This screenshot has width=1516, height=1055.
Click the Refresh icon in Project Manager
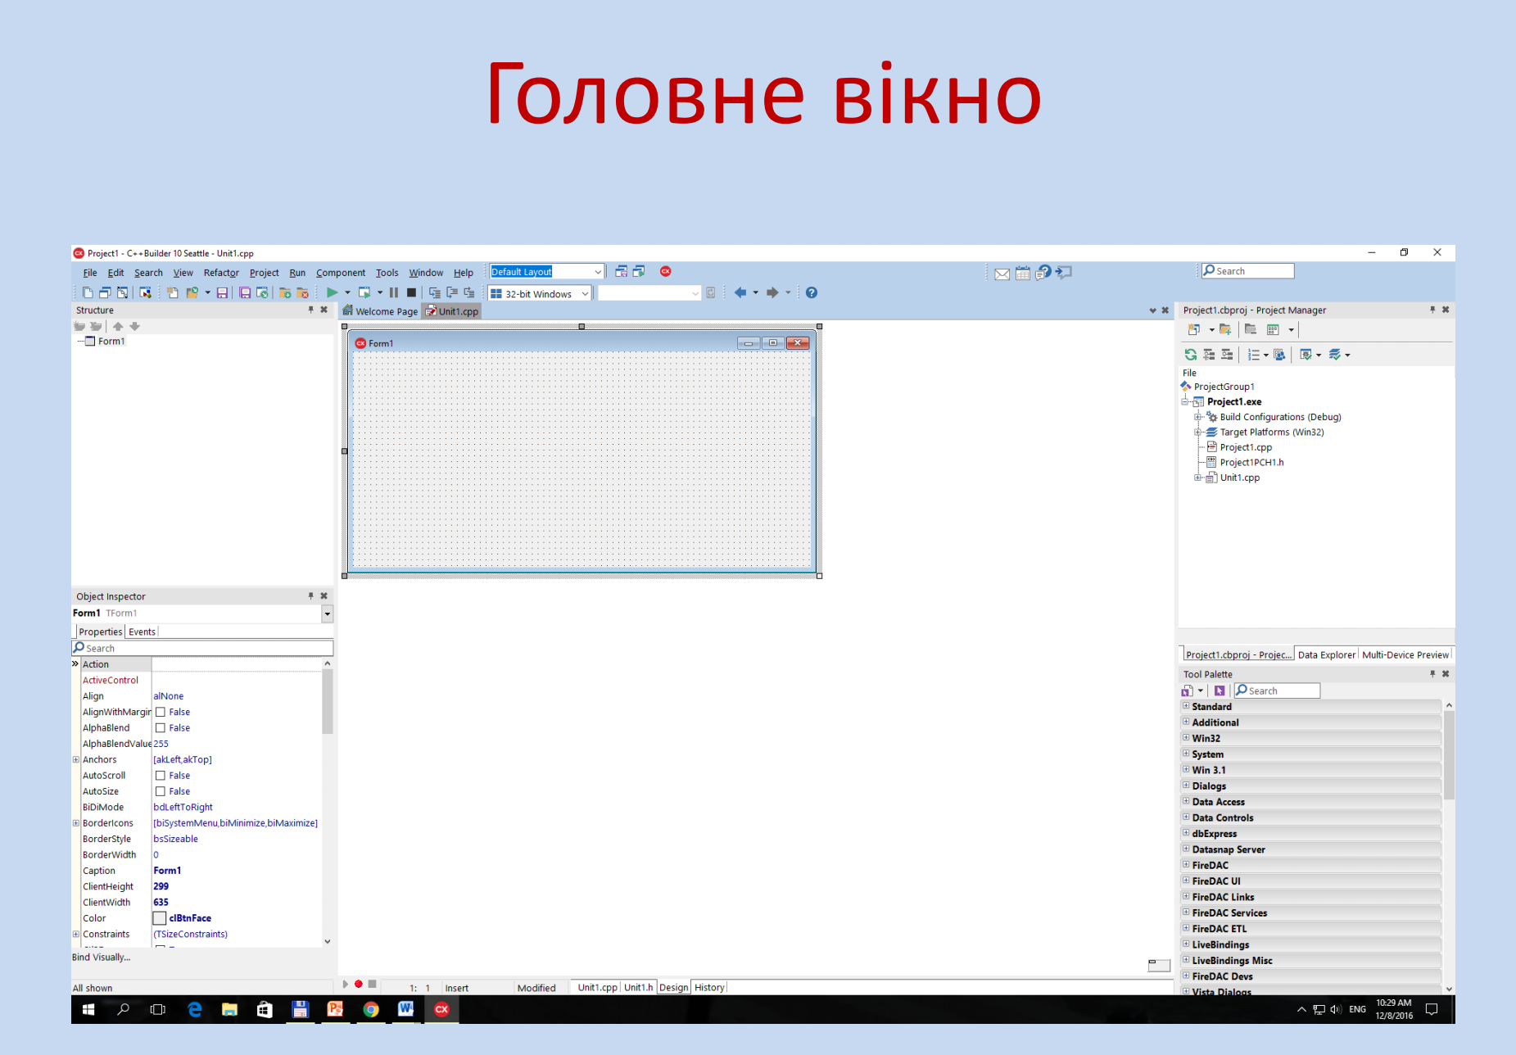[x=1190, y=355]
